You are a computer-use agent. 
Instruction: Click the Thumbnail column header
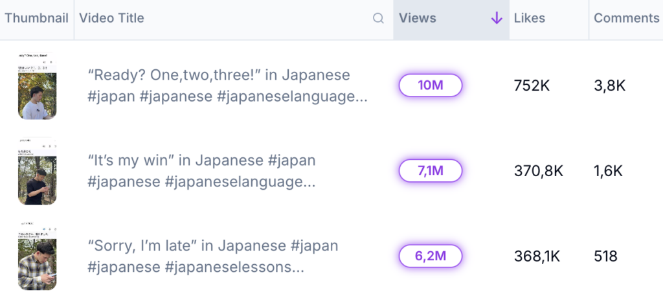click(x=36, y=19)
